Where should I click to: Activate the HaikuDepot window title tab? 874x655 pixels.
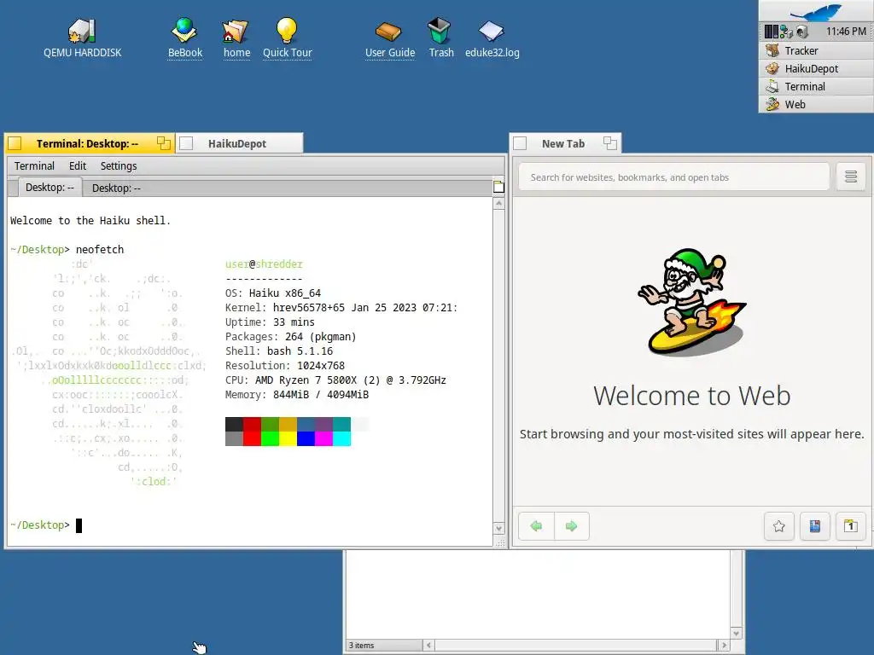[x=237, y=143]
